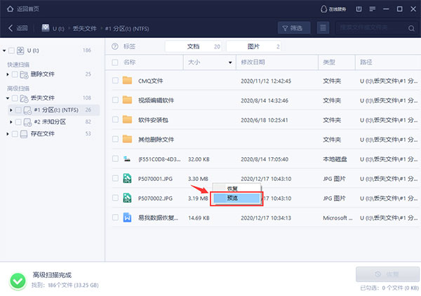Collapse the 丢失文件 tree node
Viewport: 421px width, 296px height.
(4, 97)
